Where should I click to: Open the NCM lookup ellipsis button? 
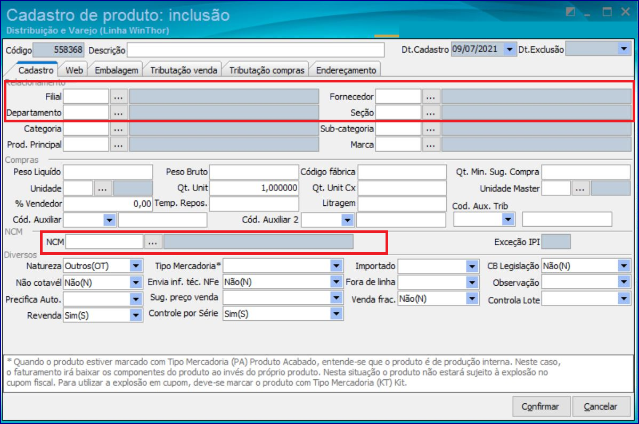pos(153,242)
